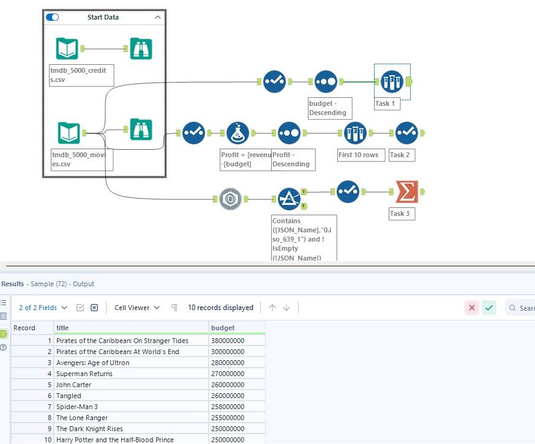535x444 pixels.
Task: Toggle the Start Data container switch
Action: (x=52, y=17)
